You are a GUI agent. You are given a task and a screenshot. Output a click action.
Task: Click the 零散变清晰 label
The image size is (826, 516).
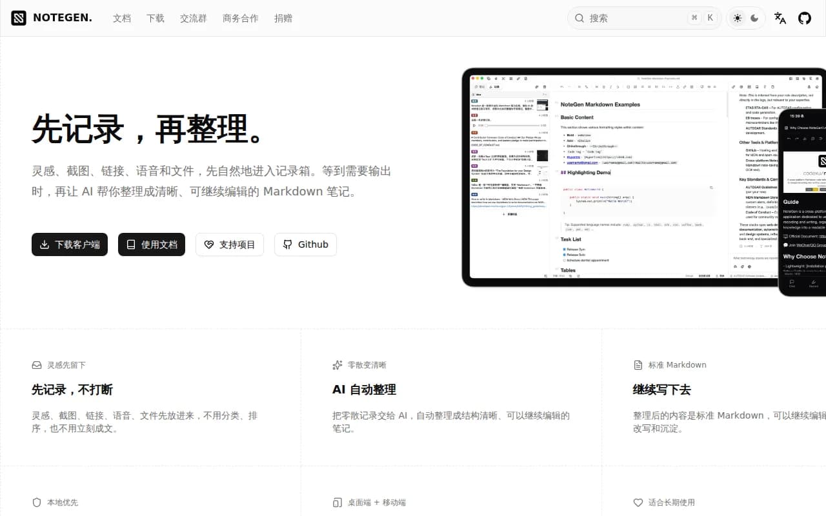tap(367, 365)
